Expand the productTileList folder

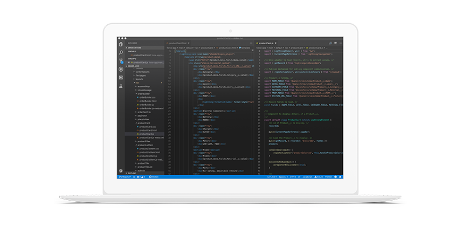coord(144,167)
